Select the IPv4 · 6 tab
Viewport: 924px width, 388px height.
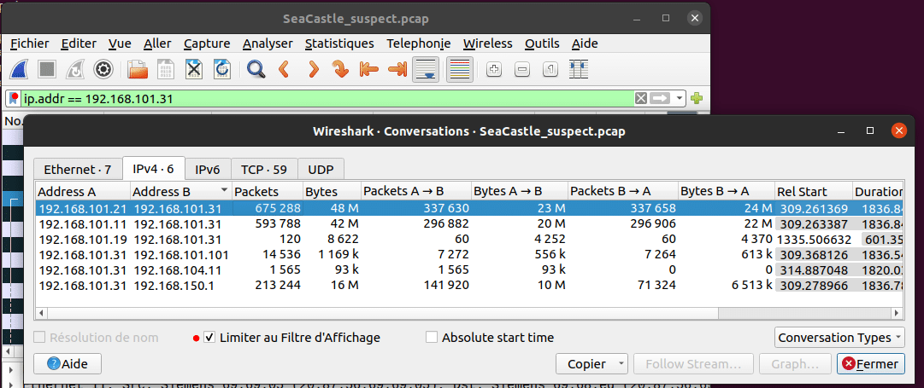coord(153,170)
